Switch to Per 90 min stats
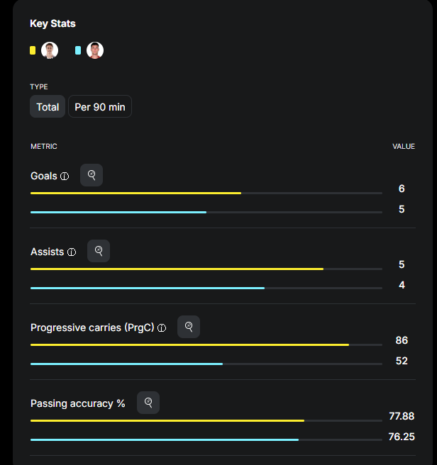 99,107
